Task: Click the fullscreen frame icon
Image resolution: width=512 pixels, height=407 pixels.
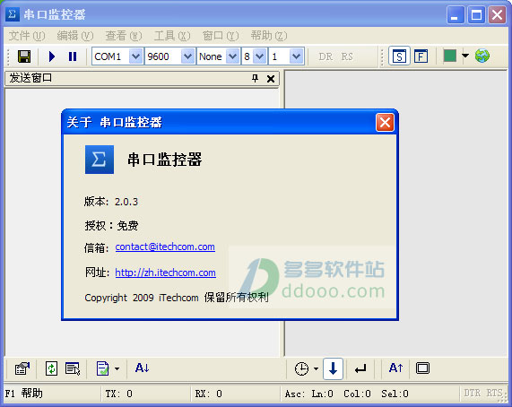Action: [422, 368]
